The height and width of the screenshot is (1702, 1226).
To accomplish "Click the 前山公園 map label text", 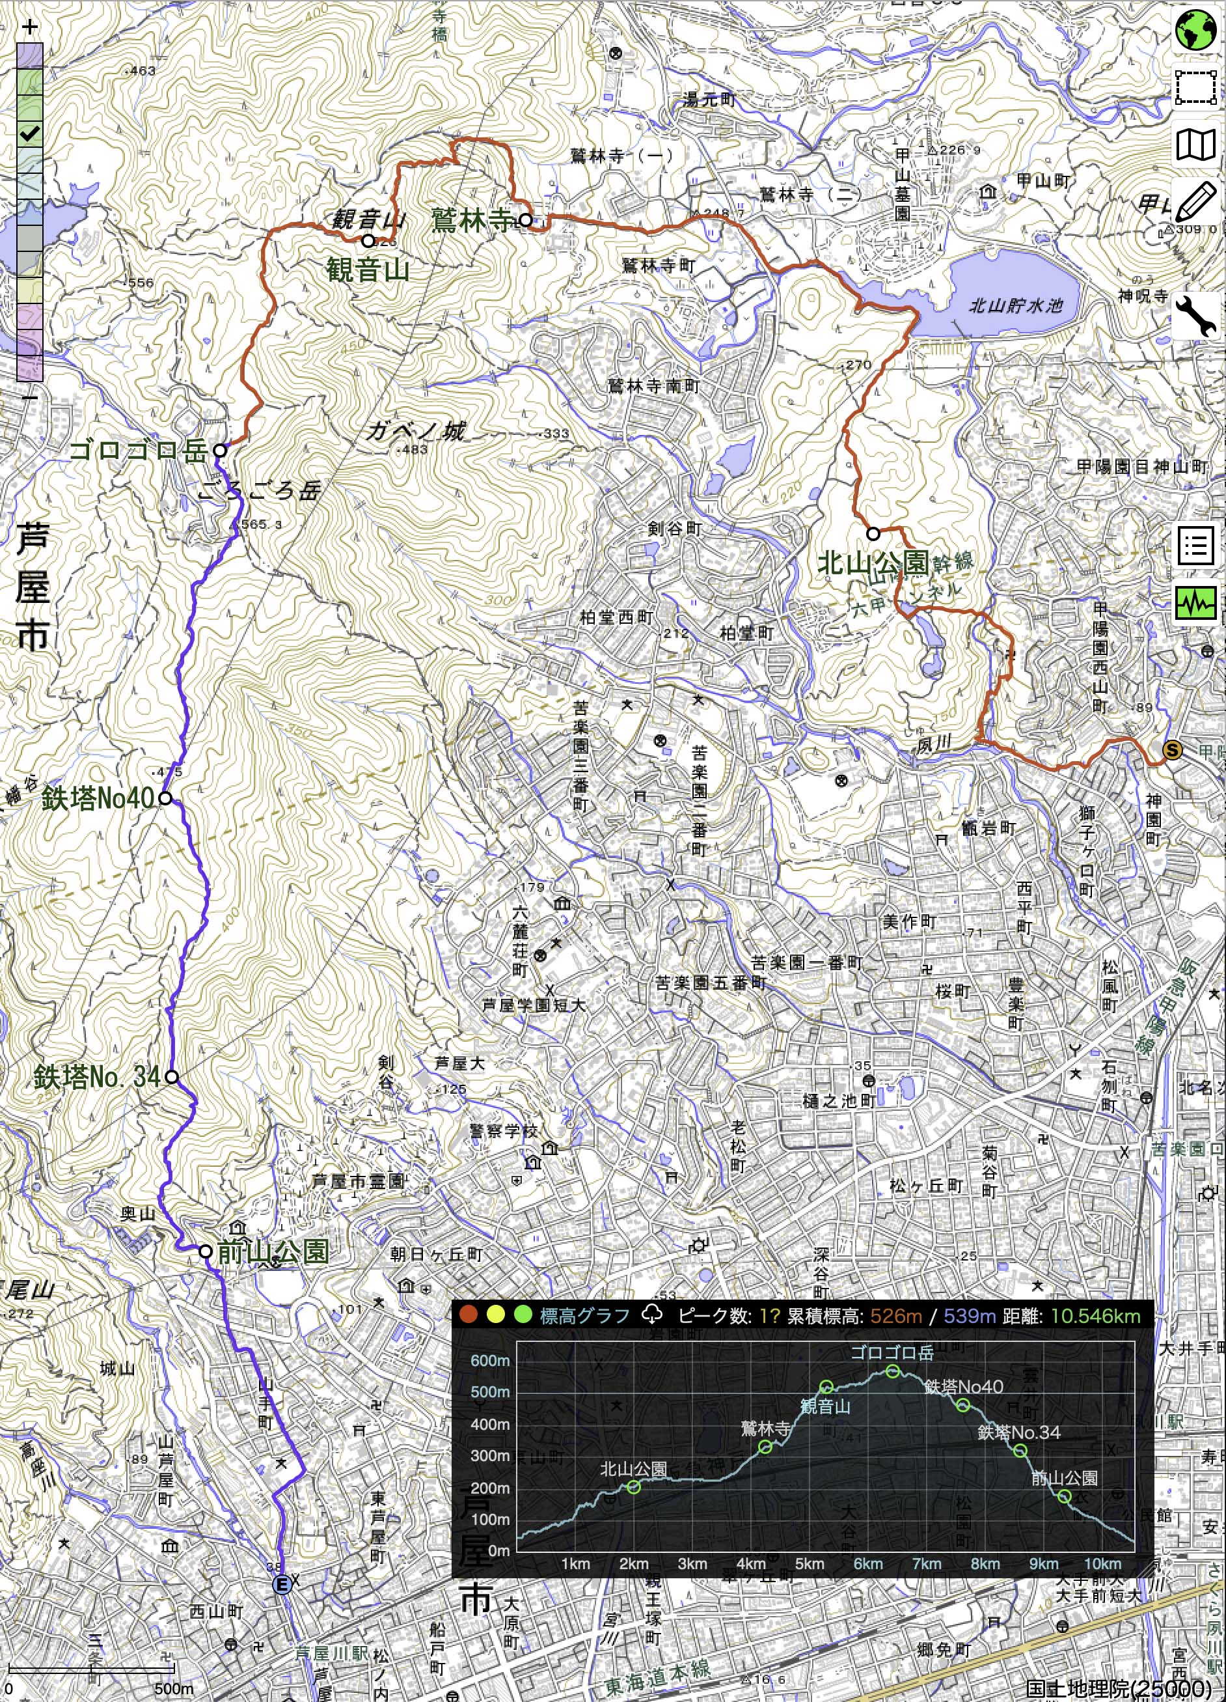I will [x=272, y=1251].
